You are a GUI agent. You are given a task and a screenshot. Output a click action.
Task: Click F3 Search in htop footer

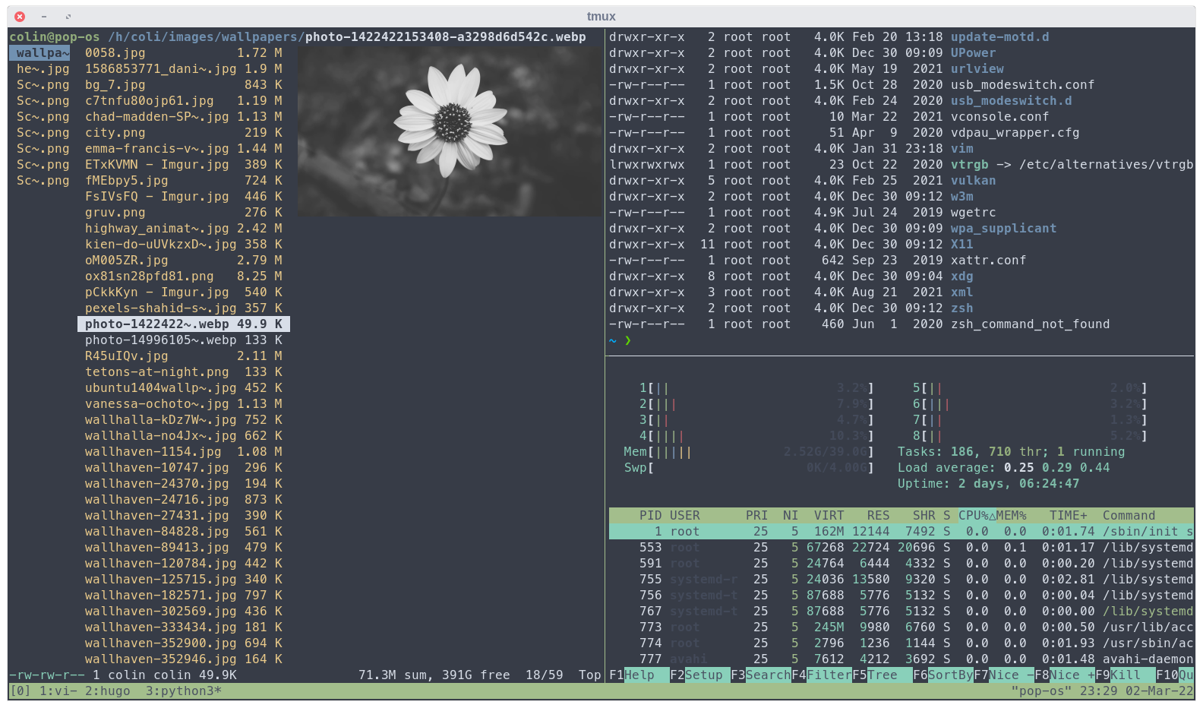click(x=761, y=675)
